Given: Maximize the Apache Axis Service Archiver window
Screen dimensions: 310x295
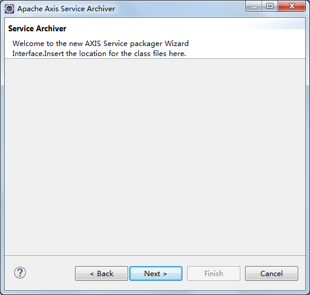Looking at the screenshot, I should click(x=270, y=6).
